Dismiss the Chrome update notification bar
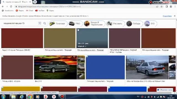Viewport: 177px width, 99px height. (x=175, y=16)
